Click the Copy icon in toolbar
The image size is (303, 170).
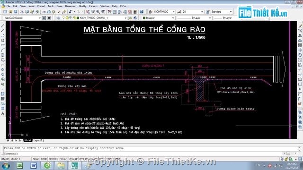pyautogui.click(x=49, y=12)
